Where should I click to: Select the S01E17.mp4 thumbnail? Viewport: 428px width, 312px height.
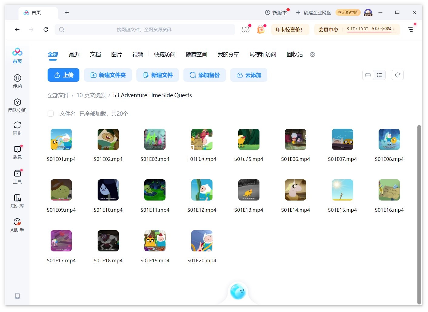click(x=61, y=241)
